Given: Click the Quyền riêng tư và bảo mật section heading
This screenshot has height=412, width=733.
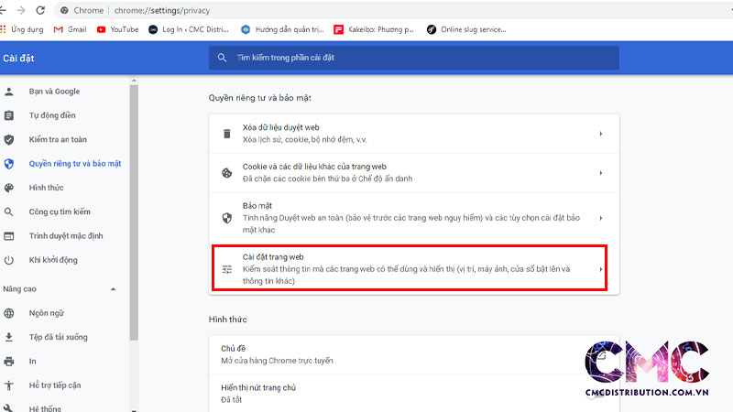Looking at the screenshot, I should [260, 98].
